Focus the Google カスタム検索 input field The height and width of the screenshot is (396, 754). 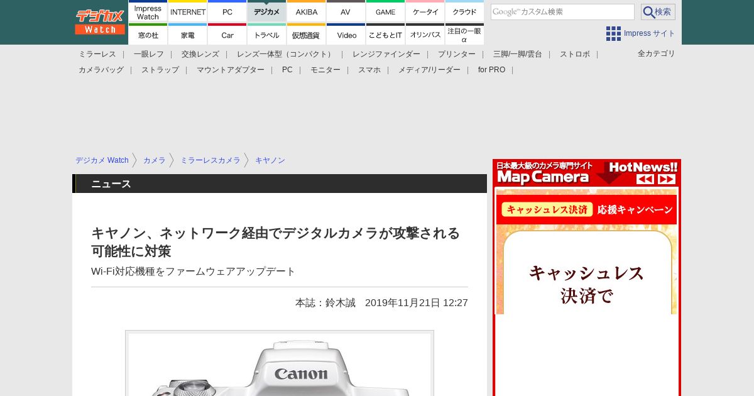562,12
